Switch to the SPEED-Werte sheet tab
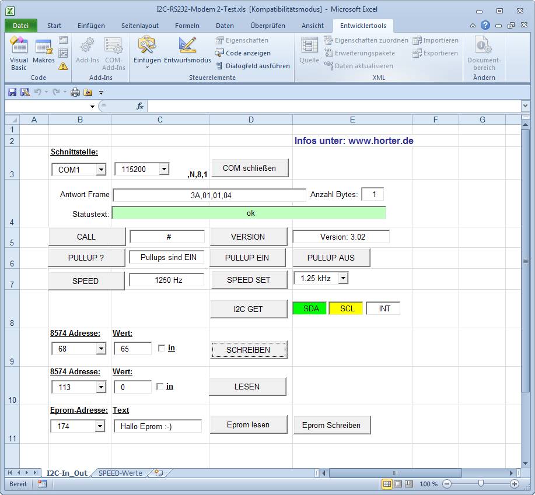The image size is (535, 495). [x=120, y=473]
